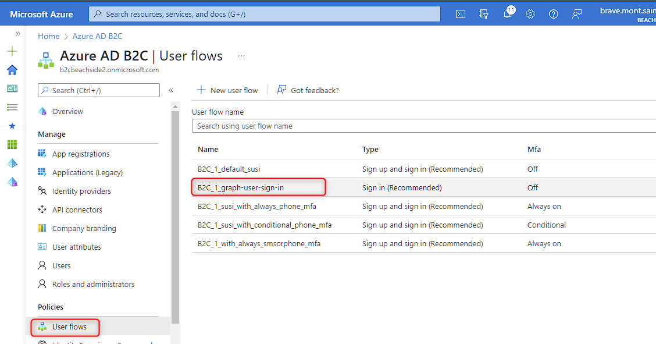656x344 pixels.
Task: Open B2C_1_default_susi user flow
Action: (229, 169)
